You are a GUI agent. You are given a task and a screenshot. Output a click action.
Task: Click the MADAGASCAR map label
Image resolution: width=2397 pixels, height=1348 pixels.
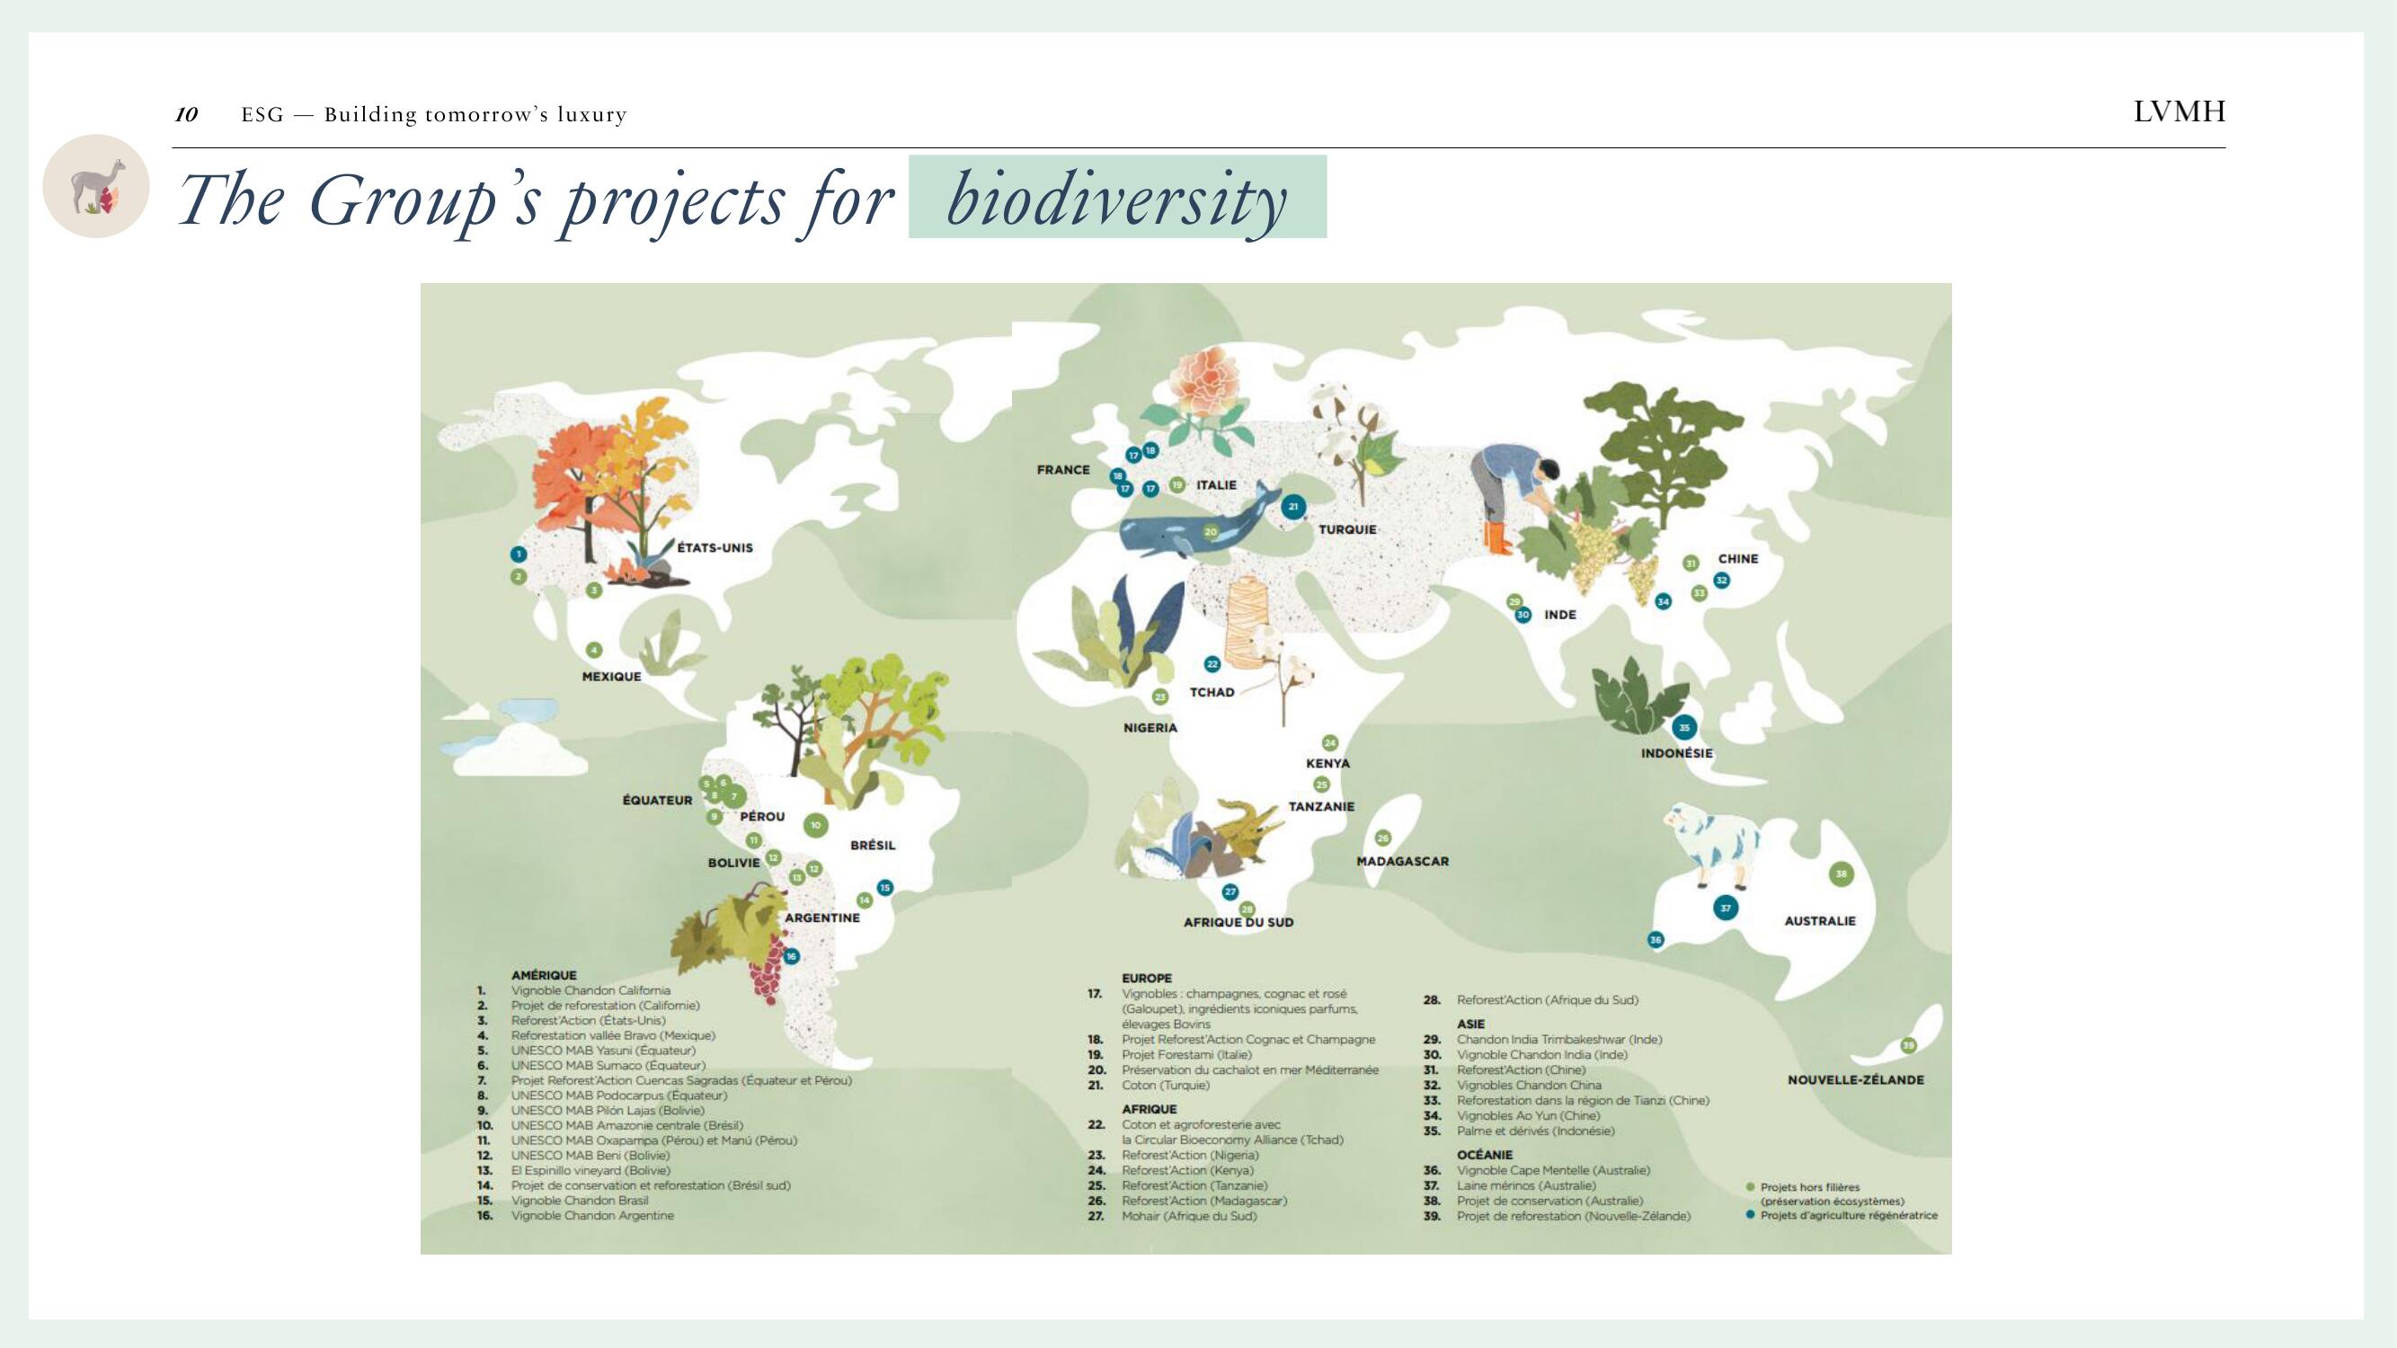click(1402, 862)
